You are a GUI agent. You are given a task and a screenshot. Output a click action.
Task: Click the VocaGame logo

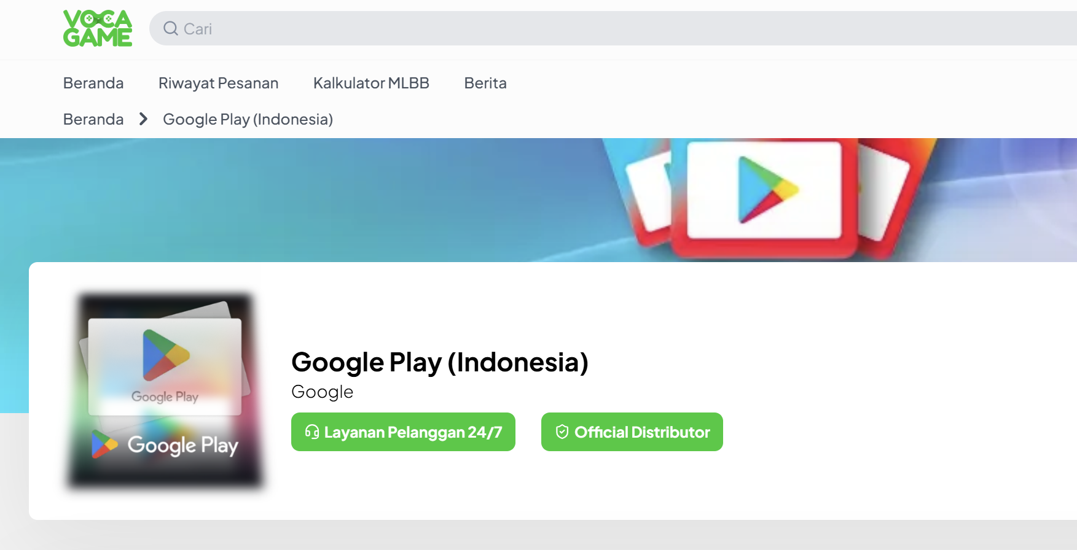coord(98,28)
